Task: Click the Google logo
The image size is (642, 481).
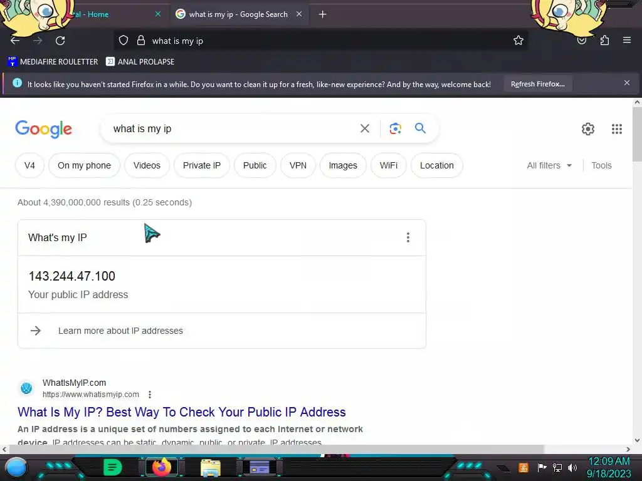Action: tap(43, 129)
